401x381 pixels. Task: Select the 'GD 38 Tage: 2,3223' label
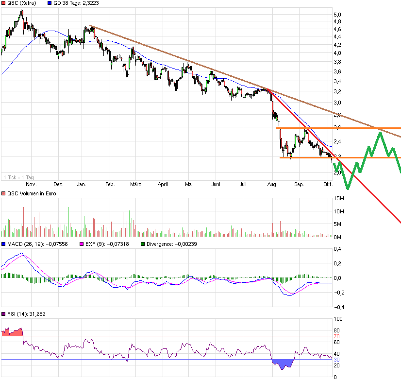click(x=76, y=3)
